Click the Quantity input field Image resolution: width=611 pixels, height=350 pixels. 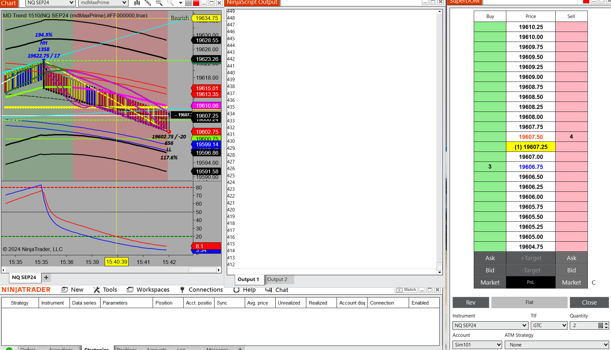coord(584,326)
